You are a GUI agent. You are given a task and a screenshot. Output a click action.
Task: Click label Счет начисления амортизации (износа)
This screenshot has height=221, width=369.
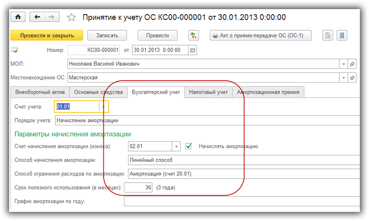coord(63,146)
